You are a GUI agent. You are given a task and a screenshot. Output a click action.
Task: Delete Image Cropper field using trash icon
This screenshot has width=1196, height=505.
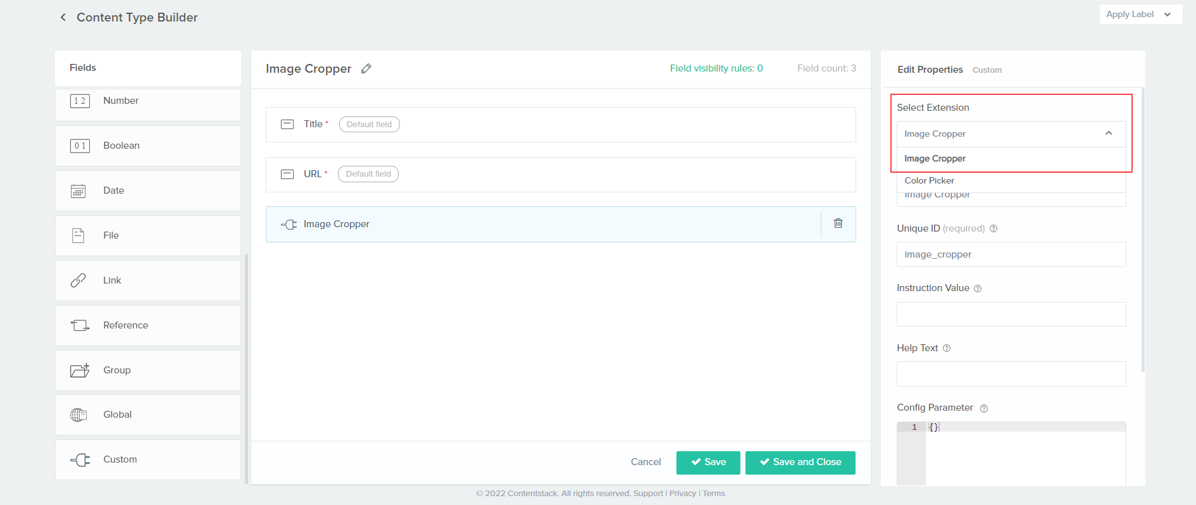point(838,223)
